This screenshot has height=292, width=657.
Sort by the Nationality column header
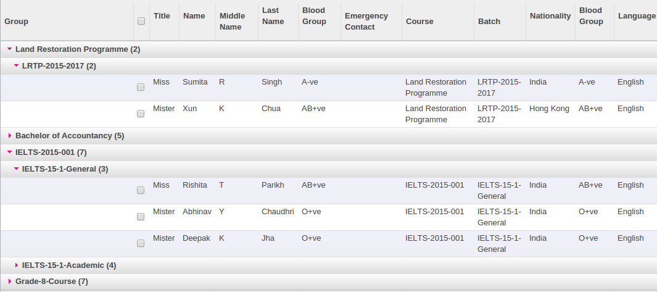click(550, 16)
